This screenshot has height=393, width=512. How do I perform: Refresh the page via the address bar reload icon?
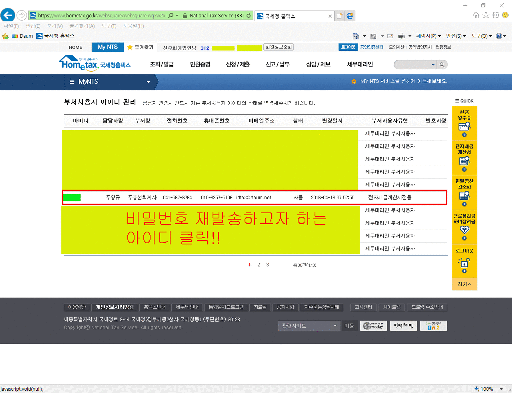249,15
